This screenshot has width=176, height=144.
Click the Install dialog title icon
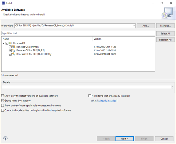point(3,3)
